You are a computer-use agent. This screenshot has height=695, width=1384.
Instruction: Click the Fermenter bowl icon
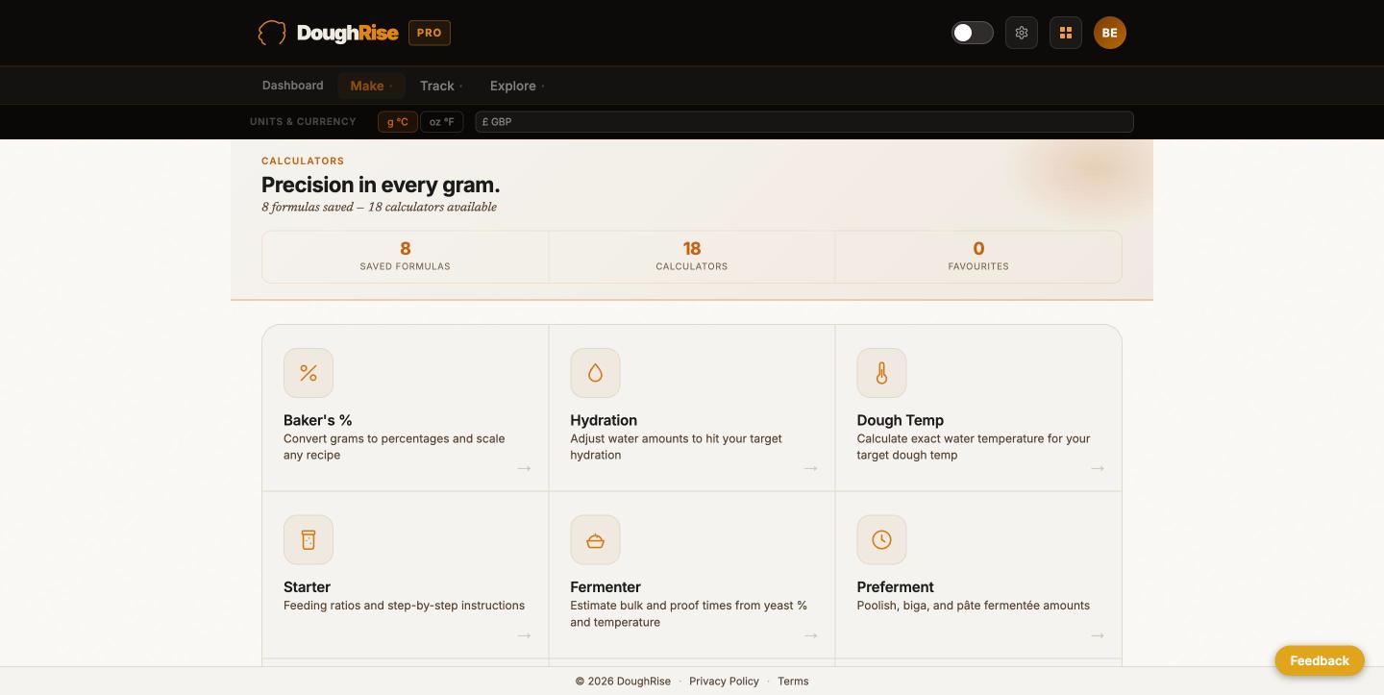(595, 539)
